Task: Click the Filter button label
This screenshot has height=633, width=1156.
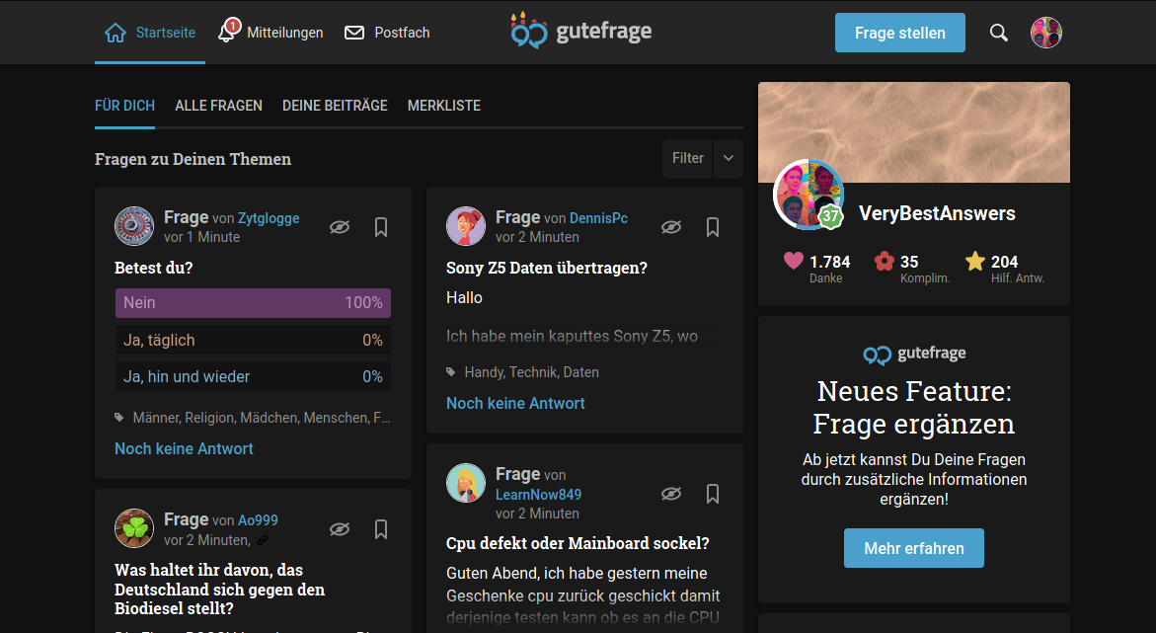Action: pos(687,158)
